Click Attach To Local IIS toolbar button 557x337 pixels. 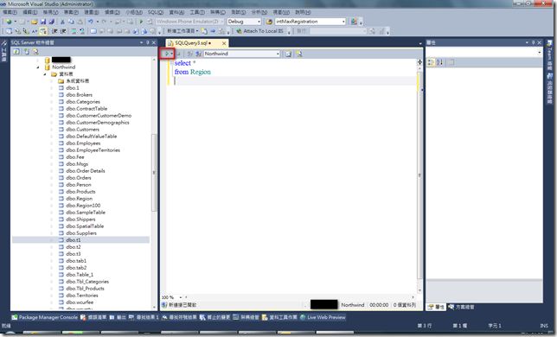(259, 31)
